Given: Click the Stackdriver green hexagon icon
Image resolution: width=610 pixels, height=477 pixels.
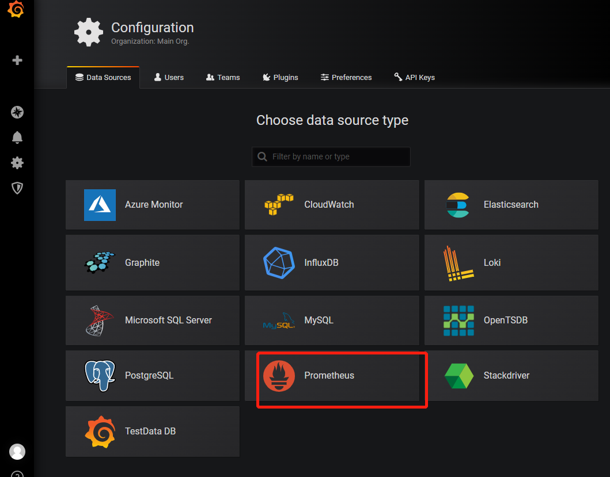Looking at the screenshot, I should pyautogui.click(x=459, y=376).
